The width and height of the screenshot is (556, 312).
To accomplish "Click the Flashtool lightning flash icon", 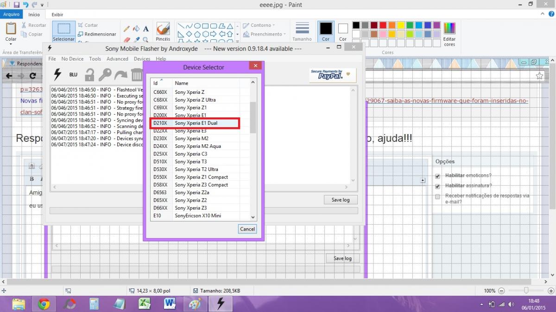I will point(57,74).
